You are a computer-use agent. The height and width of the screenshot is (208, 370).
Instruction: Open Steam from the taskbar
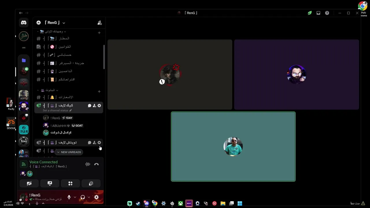(x=138, y=203)
